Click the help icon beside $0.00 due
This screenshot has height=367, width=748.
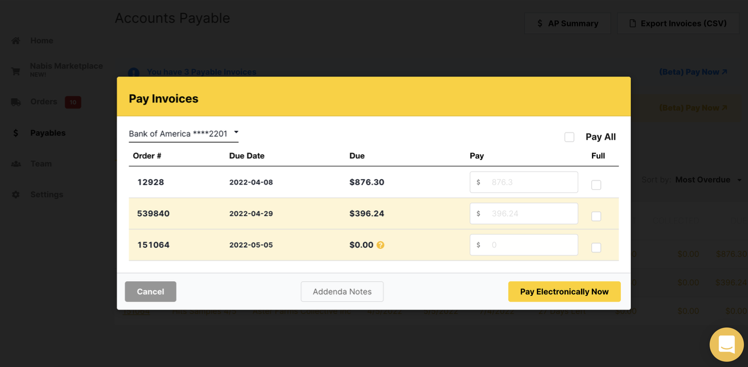[380, 245]
